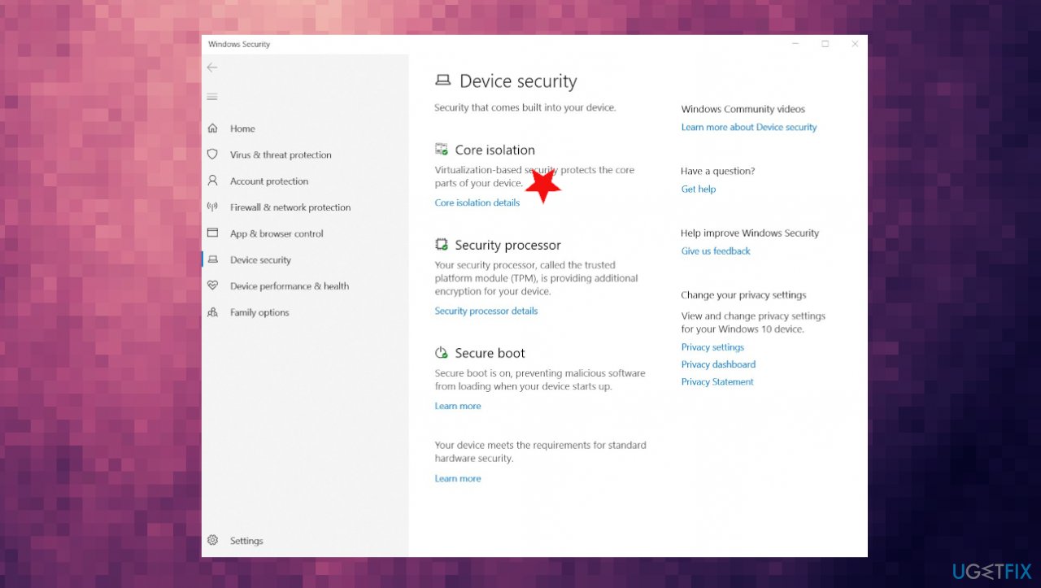The image size is (1041, 588).
Task: Click the Security processor icon
Action: click(442, 244)
